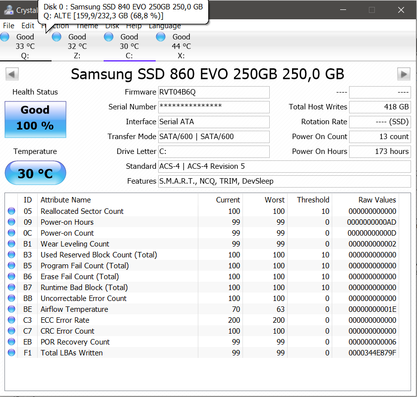Click status orb of Total LBAs Written row
The image size is (417, 397).
pyautogui.click(x=11, y=352)
